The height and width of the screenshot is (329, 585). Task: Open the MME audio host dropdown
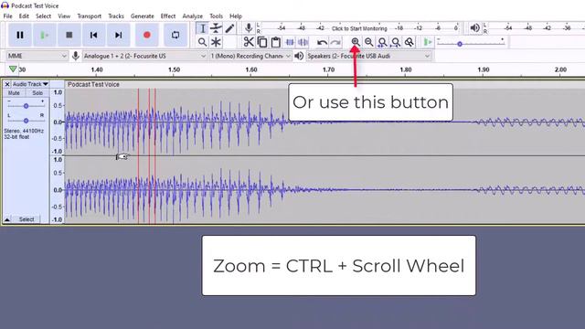click(37, 56)
